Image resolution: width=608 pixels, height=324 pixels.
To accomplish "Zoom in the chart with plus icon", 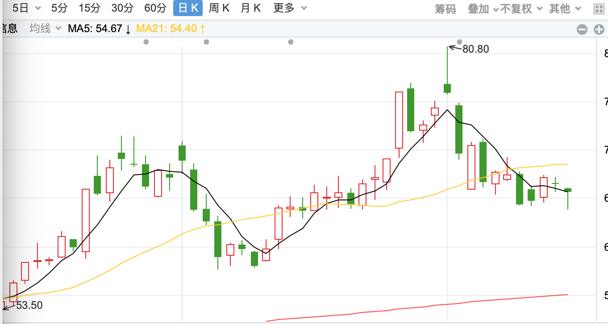I will coord(599,29).
